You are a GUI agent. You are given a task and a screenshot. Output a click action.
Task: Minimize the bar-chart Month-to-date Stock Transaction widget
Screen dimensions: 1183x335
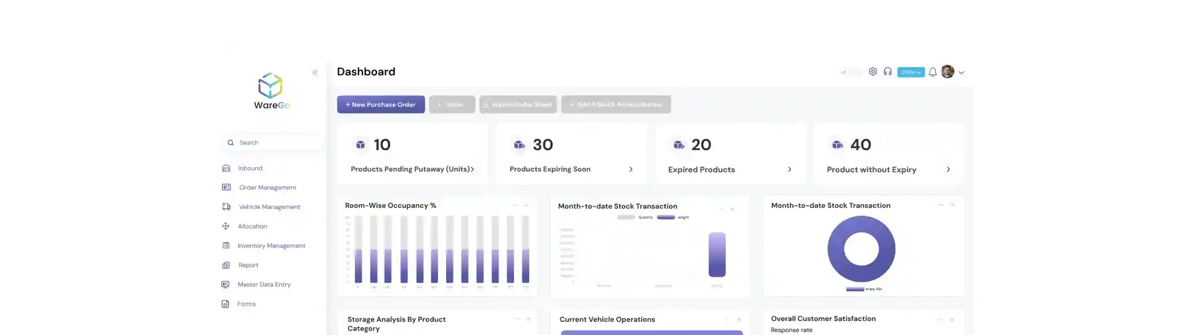point(721,209)
